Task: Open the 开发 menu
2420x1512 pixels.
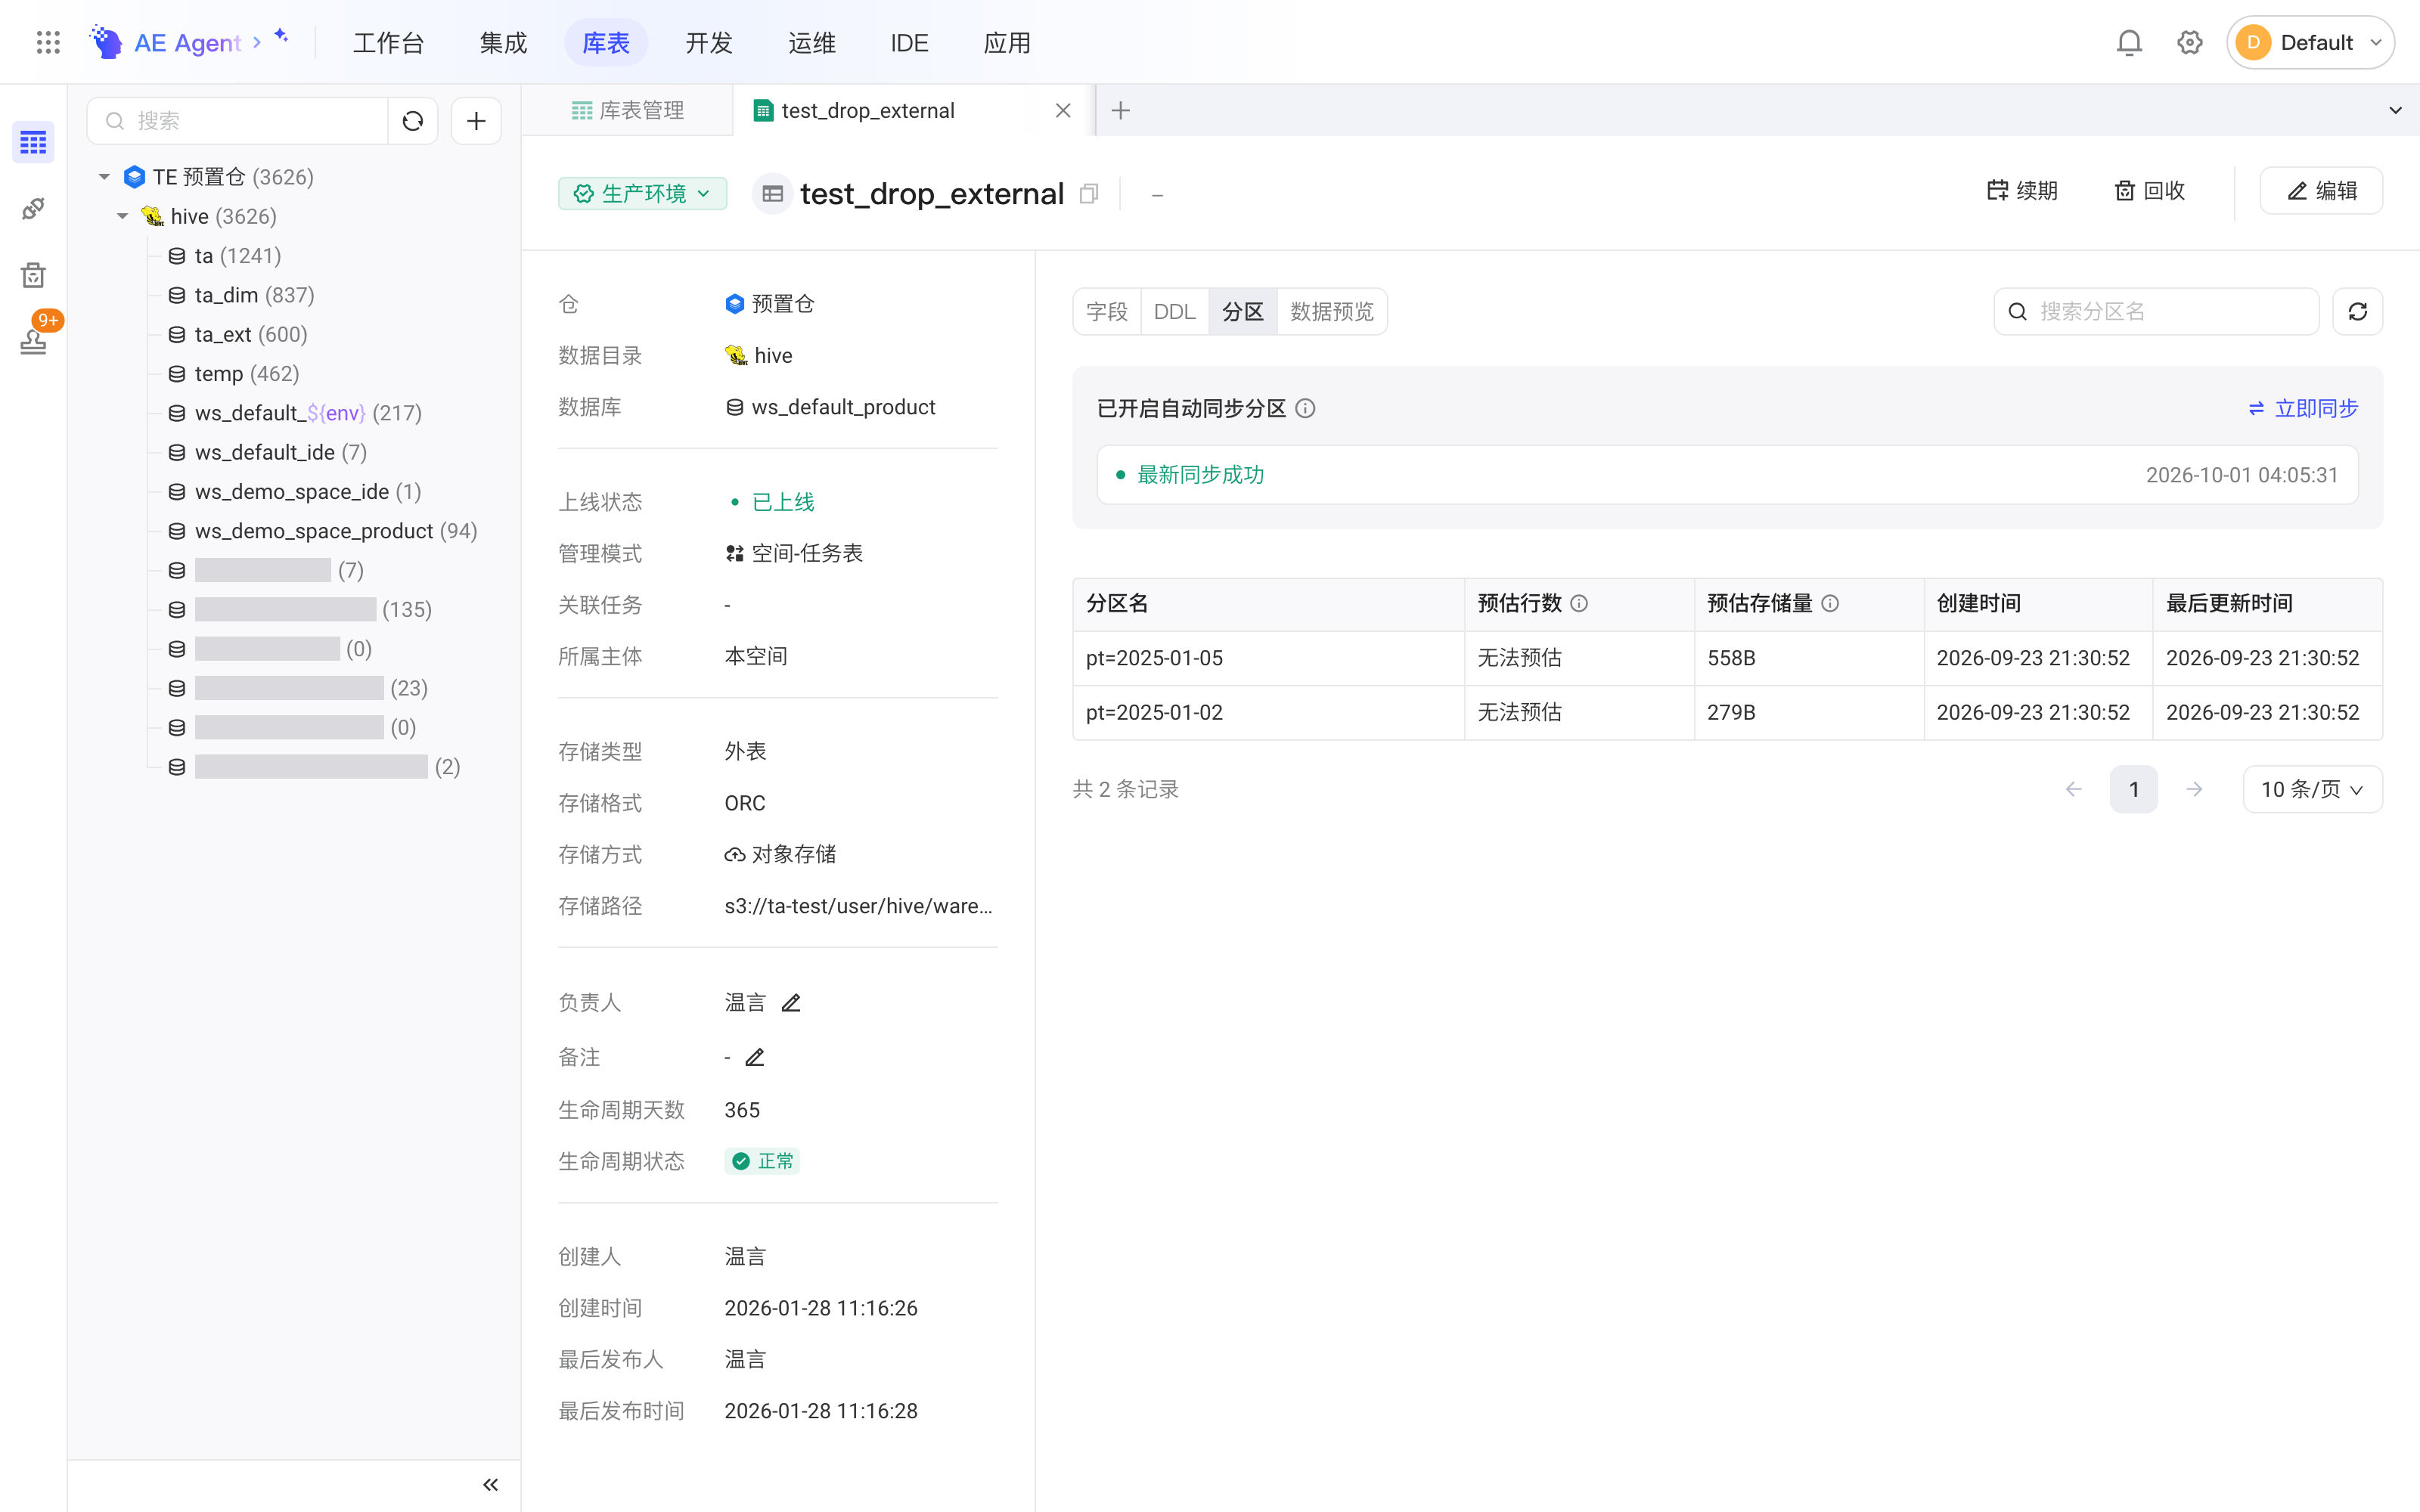Action: (x=709, y=42)
